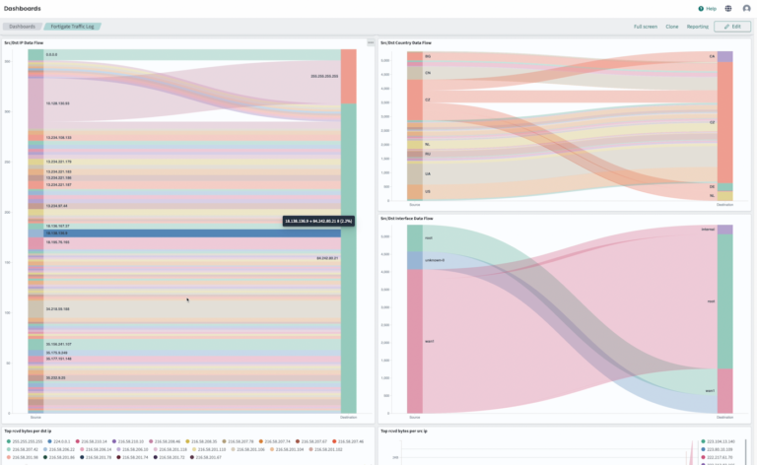Click the 0.0.0.0 source node label
Screen dimensions: 757x465
(x=51, y=54)
